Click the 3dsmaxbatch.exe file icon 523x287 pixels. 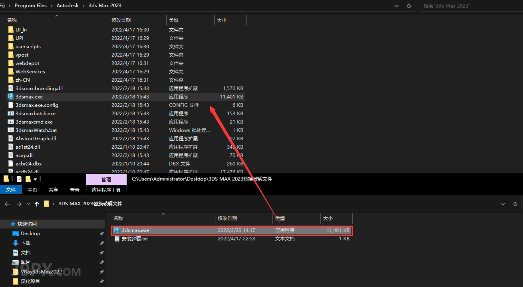pos(11,113)
